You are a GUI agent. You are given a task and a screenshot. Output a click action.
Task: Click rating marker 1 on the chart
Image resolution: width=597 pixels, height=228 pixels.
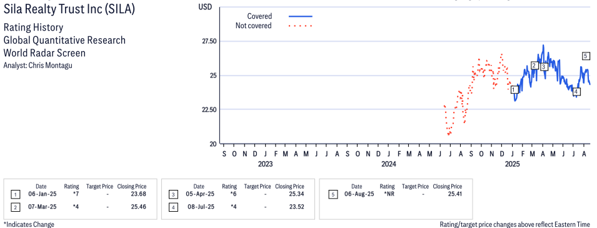(514, 89)
